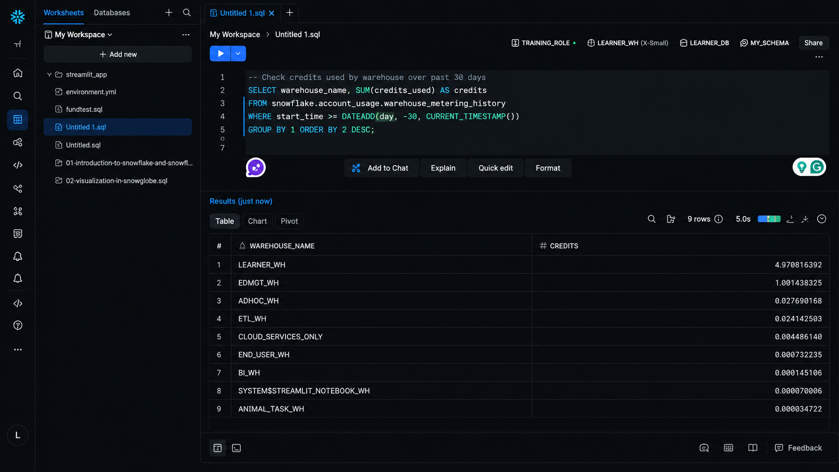Viewport: 839px width, 472px height.
Task: Download the results icon
Action: coord(790,219)
